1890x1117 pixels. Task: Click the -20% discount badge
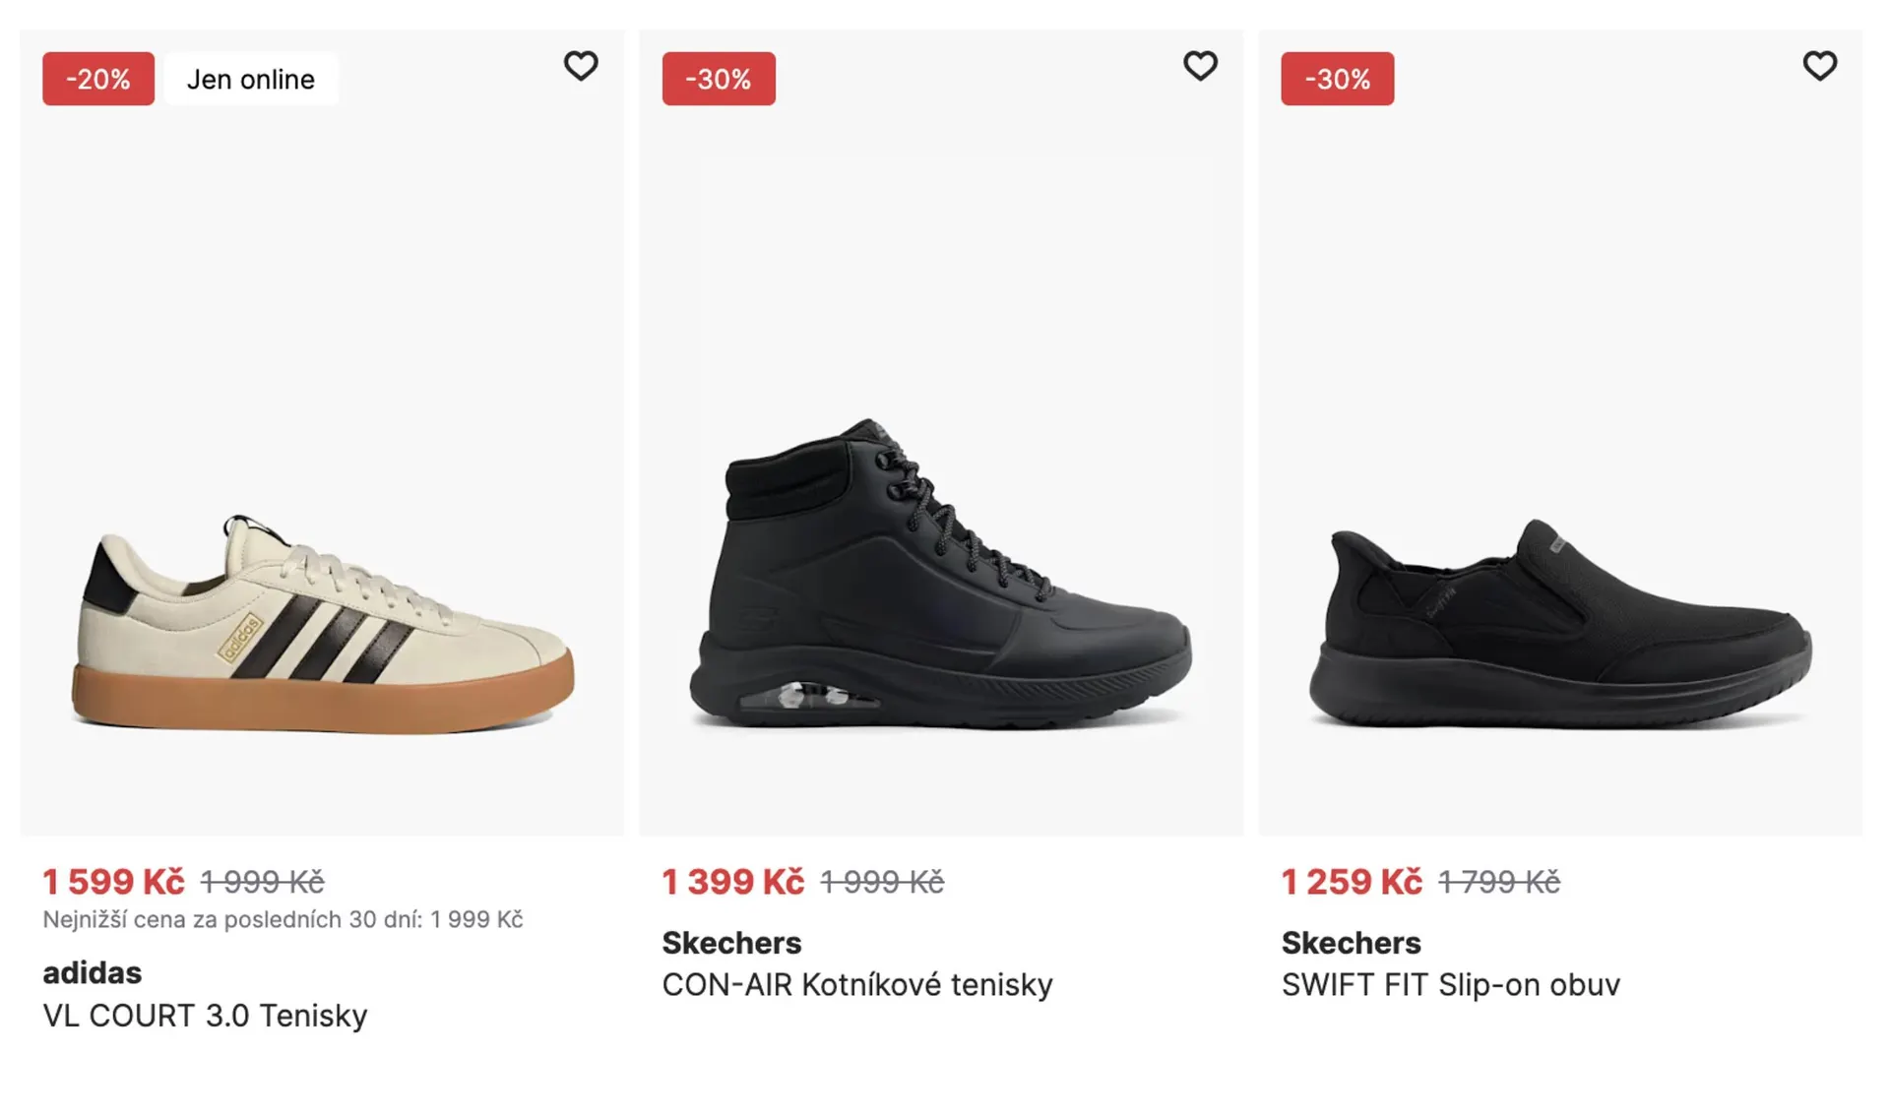(98, 79)
